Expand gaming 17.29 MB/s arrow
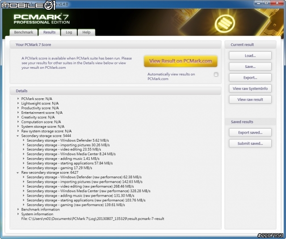286x239 pixels. [24, 168]
